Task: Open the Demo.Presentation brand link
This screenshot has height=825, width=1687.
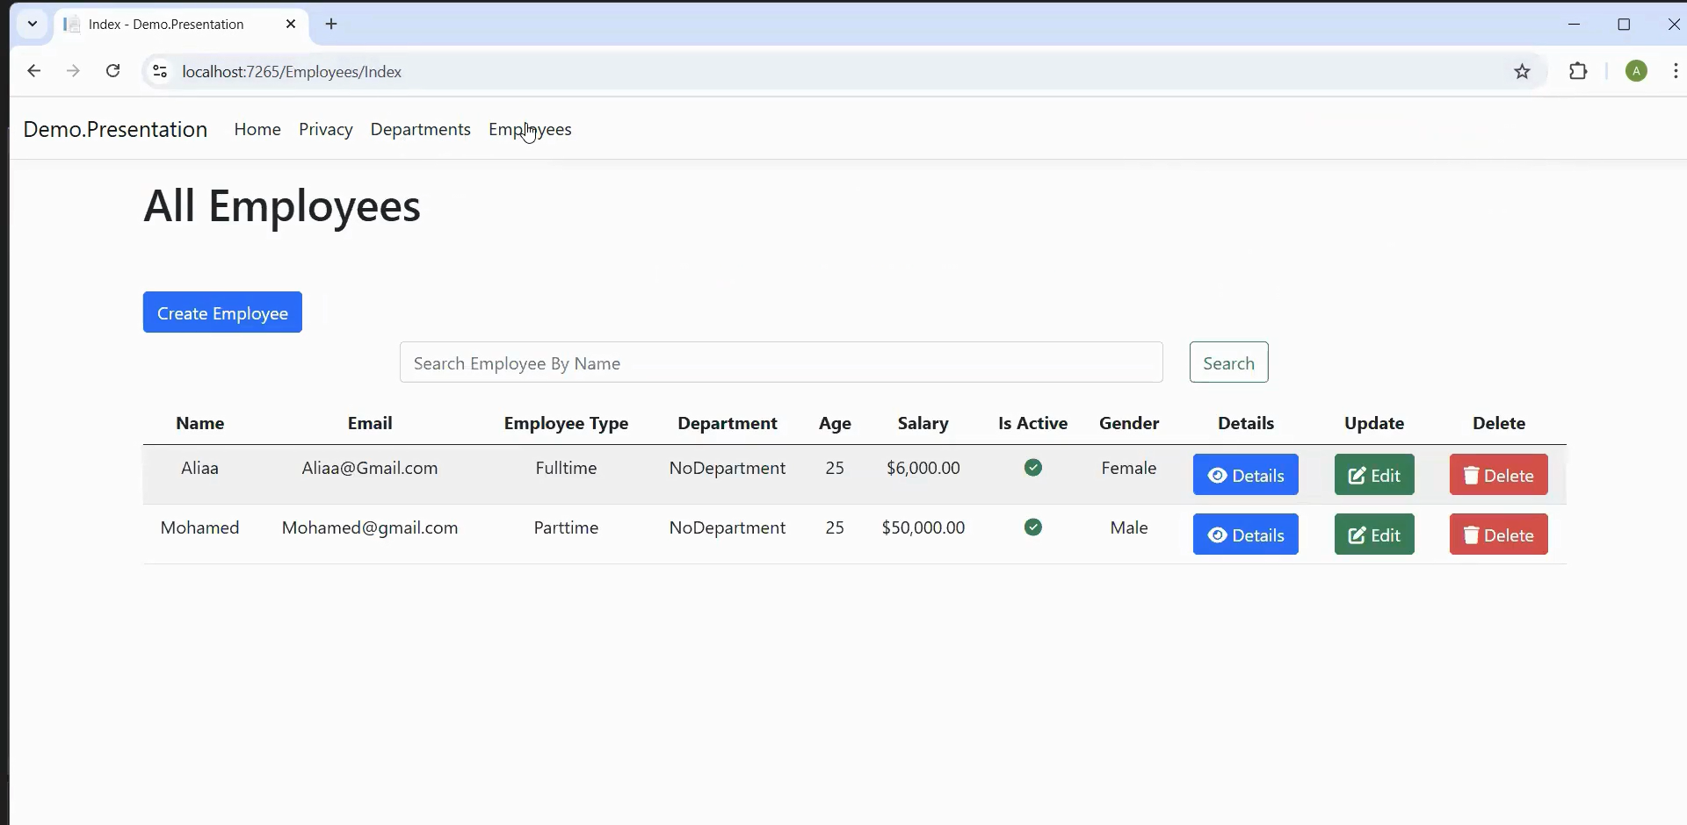Action: [x=115, y=129]
